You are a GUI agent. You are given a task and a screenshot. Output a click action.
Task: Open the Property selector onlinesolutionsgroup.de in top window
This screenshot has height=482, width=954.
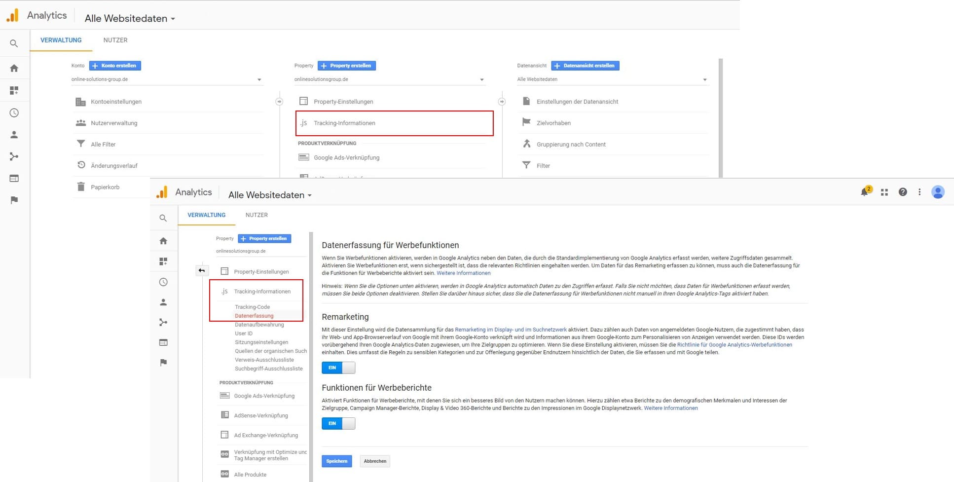pyautogui.click(x=390, y=79)
